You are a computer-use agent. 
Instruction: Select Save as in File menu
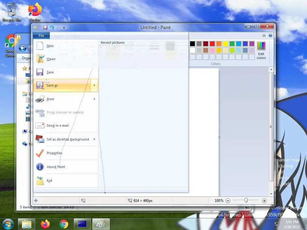click(x=62, y=85)
